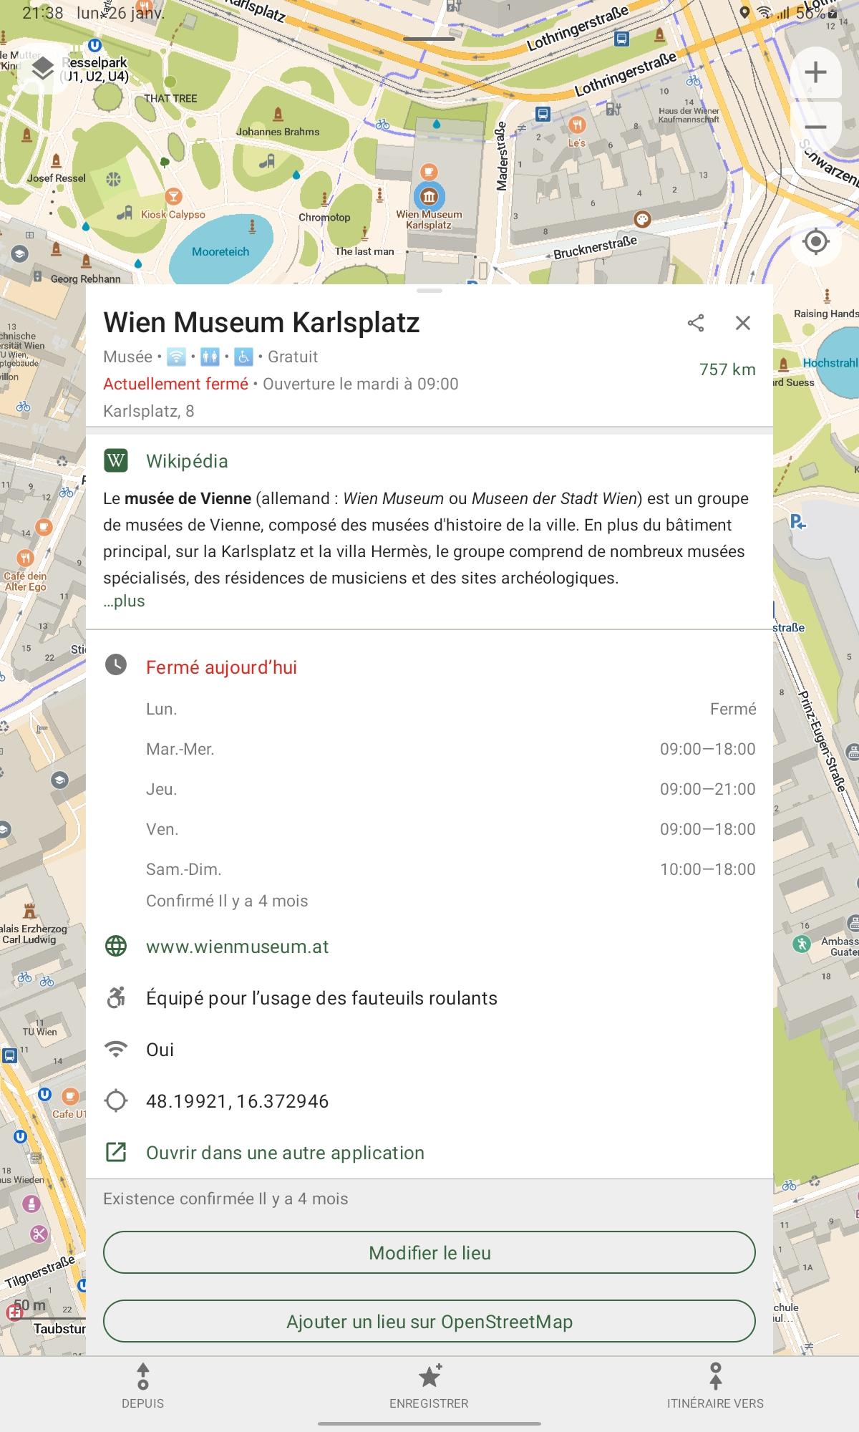The width and height of the screenshot is (859, 1432).
Task: Select the Wien Museum Karlsplatz map marker
Action: [x=429, y=196]
